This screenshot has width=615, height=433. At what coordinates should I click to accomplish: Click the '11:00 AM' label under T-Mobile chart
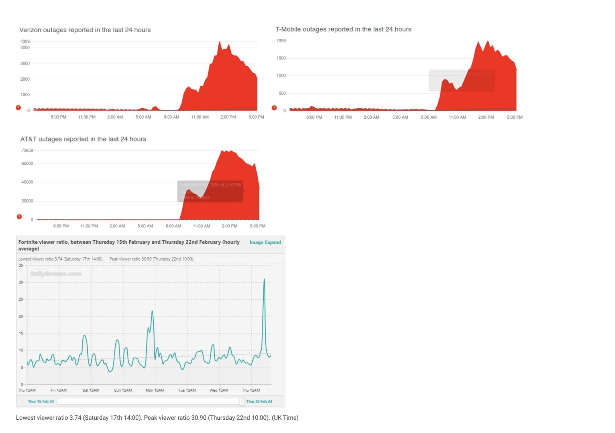457,117
